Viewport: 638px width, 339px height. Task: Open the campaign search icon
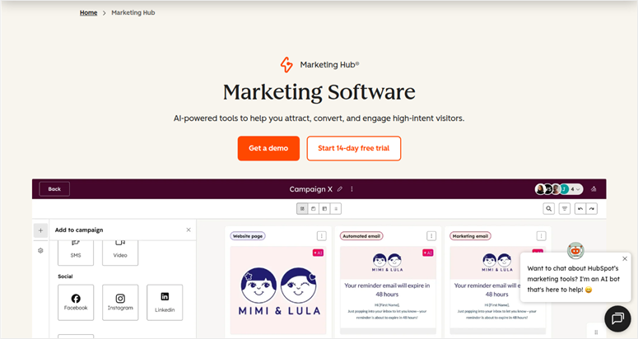(549, 208)
